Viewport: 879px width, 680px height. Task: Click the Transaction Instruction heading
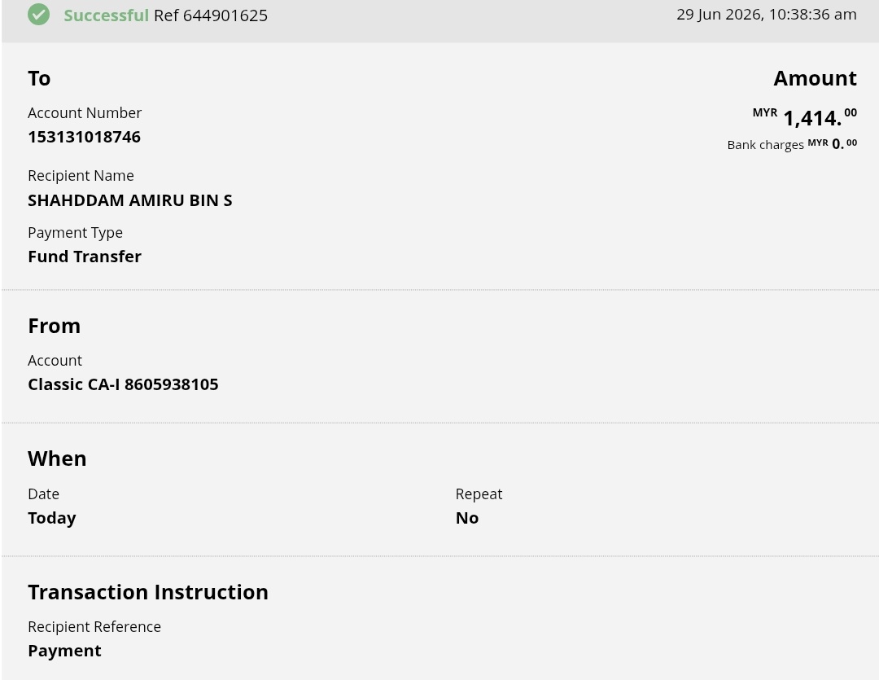tap(148, 593)
